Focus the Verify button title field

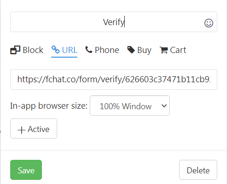coord(113,22)
